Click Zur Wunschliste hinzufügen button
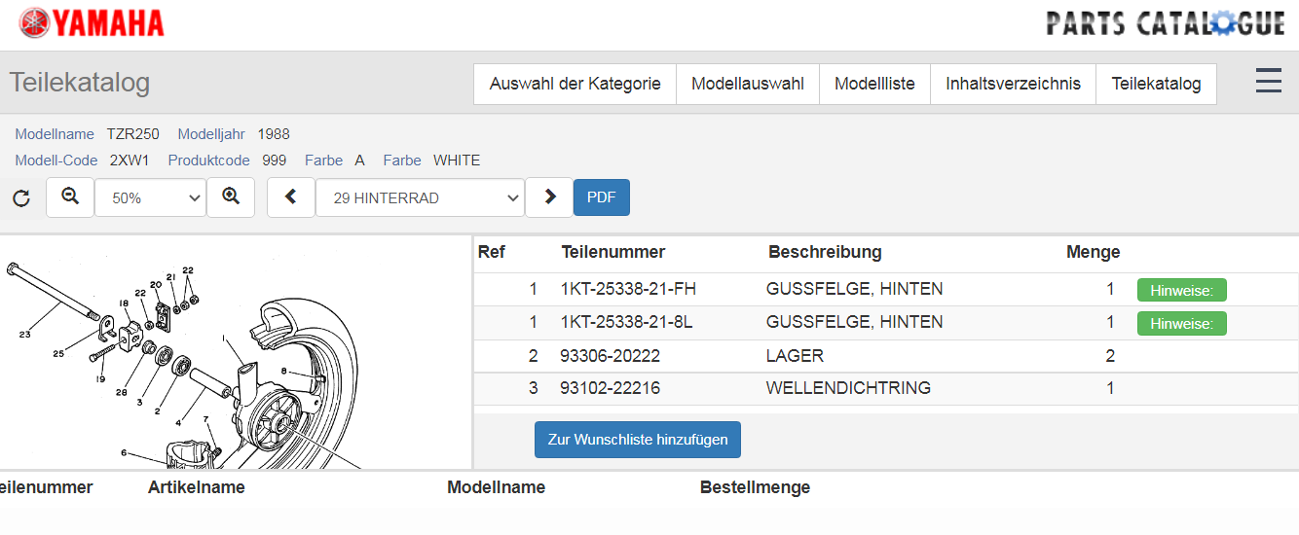This screenshot has width=1299, height=535. (x=638, y=440)
